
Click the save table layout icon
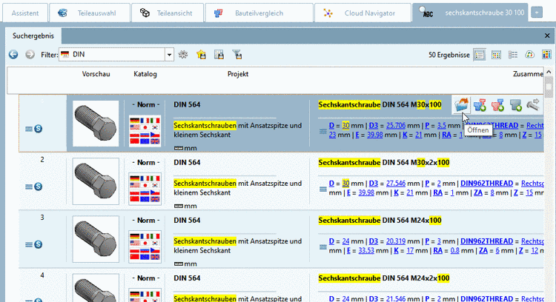[219, 55]
